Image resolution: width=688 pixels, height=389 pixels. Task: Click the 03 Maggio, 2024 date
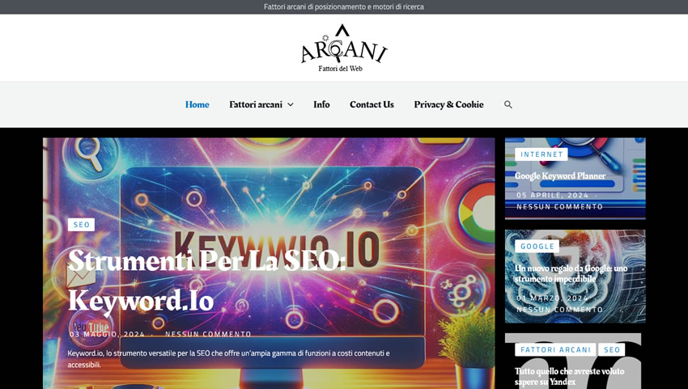107,334
